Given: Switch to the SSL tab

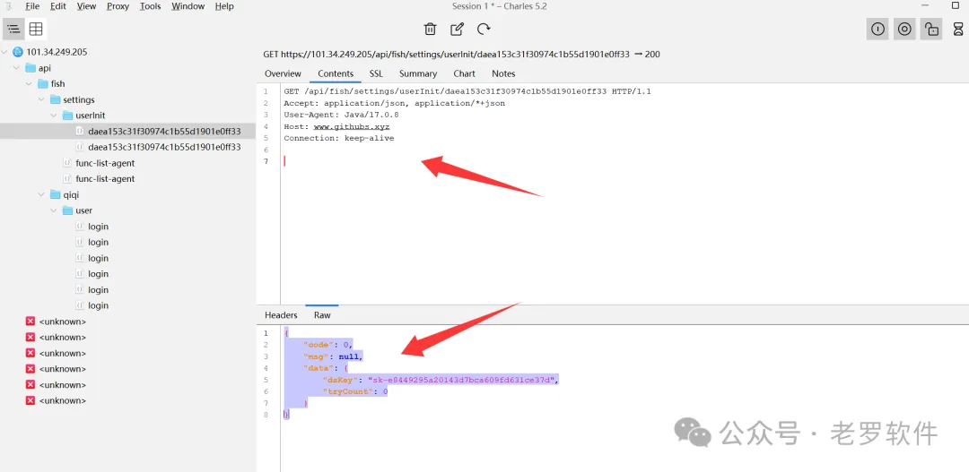Looking at the screenshot, I should pos(376,73).
